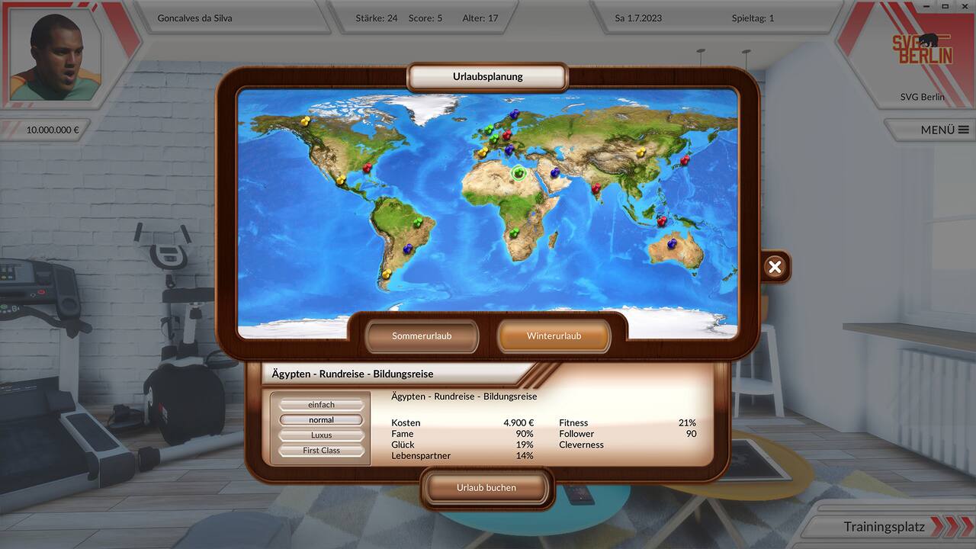This screenshot has width=976, height=549.
Task: Select the yellow pin in Alaska
Action: 306,120
